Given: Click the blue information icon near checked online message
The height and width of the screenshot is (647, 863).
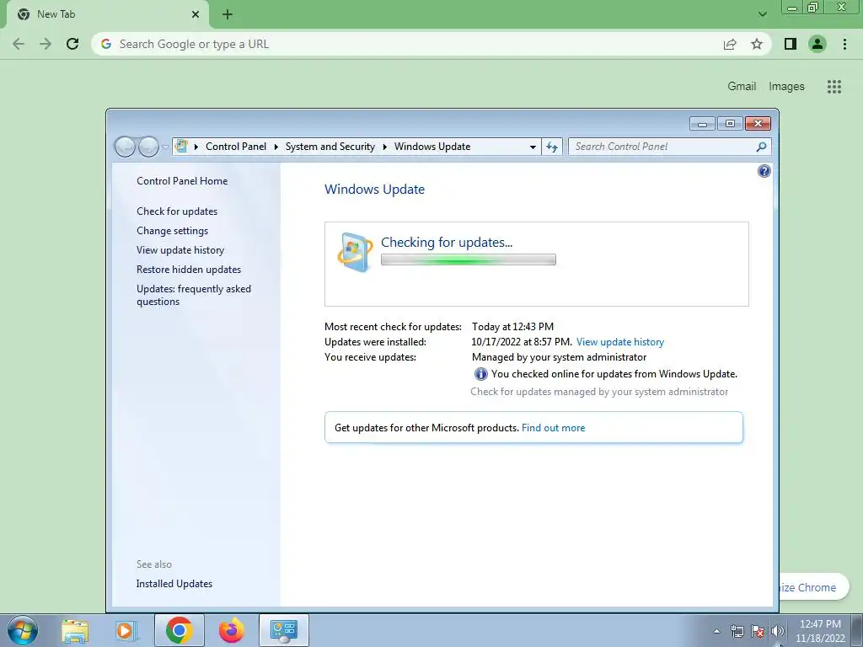Looking at the screenshot, I should click(480, 374).
